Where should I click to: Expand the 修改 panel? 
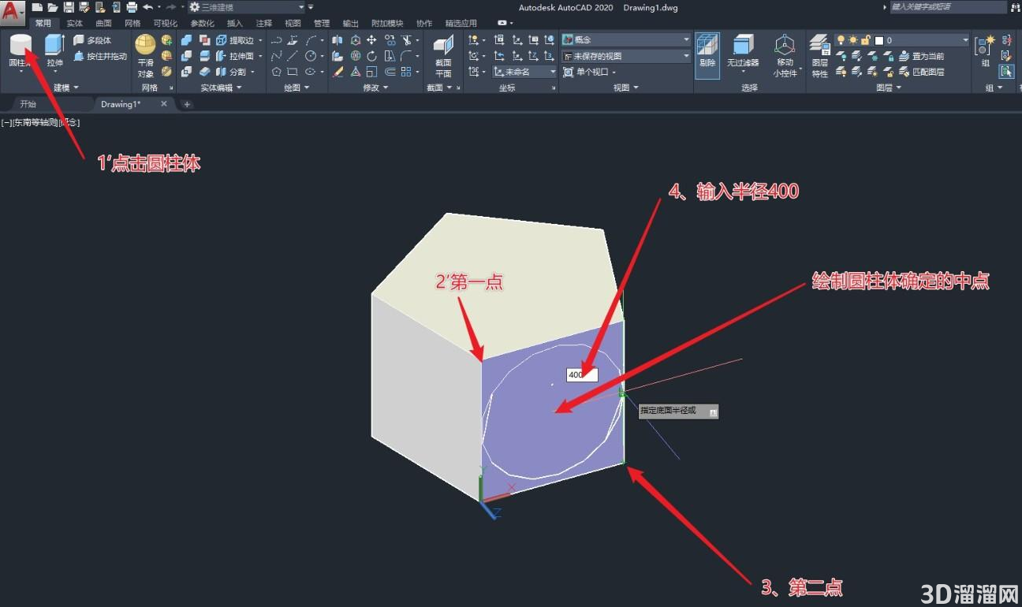375,88
